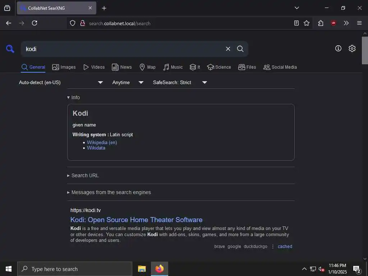List all tabs dropdown arrow
Image resolution: width=368 pixels, height=276 pixels.
pyautogui.click(x=296, y=8)
